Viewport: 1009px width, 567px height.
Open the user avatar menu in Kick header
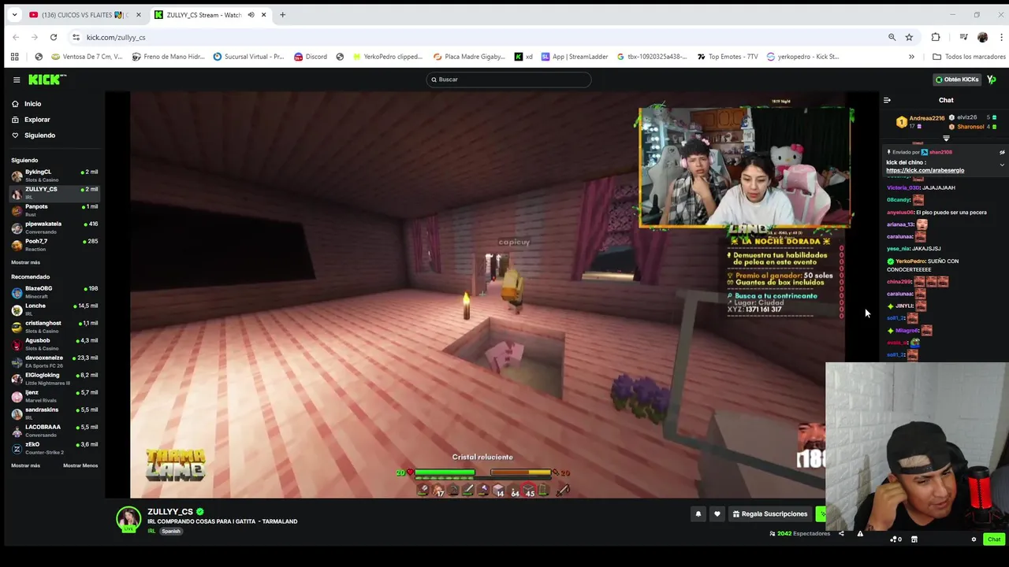point(992,80)
